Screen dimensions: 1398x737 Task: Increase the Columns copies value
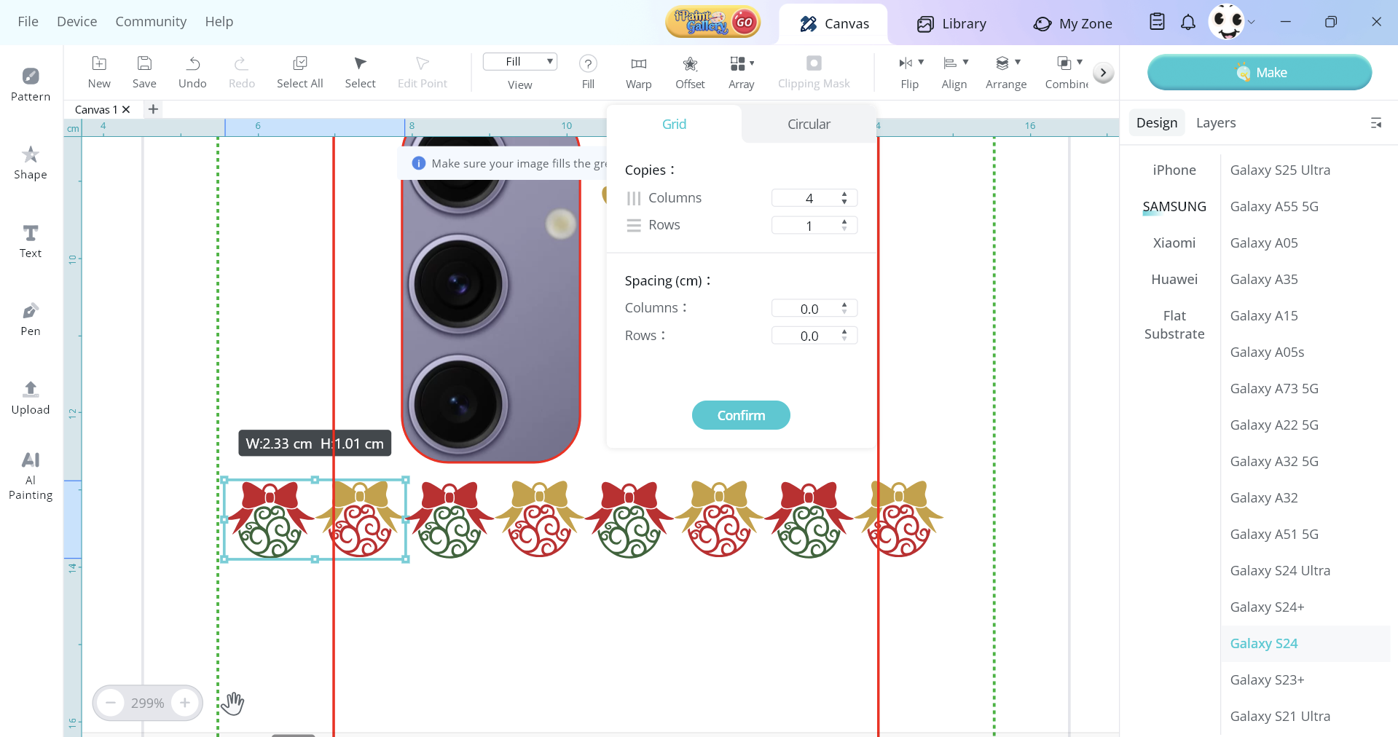pos(844,194)
